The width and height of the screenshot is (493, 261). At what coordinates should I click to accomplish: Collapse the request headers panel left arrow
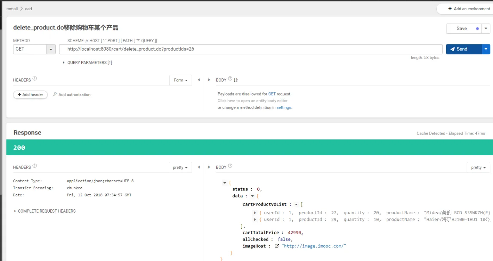[199, 80]
